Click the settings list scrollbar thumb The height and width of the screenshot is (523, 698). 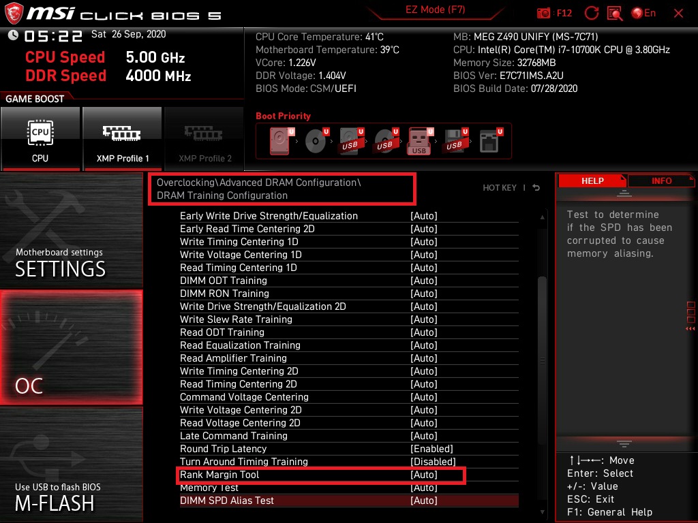[x=542, y=360]
